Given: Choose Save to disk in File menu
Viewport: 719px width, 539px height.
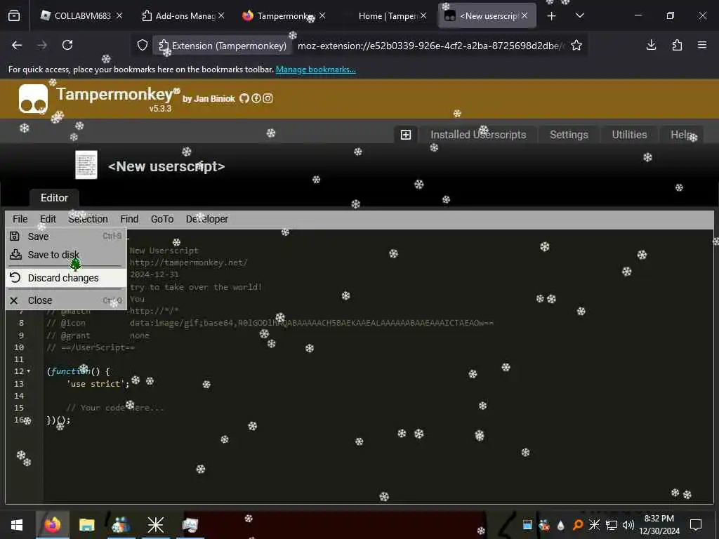Looking at the screenshot, I should click(66, 255).
